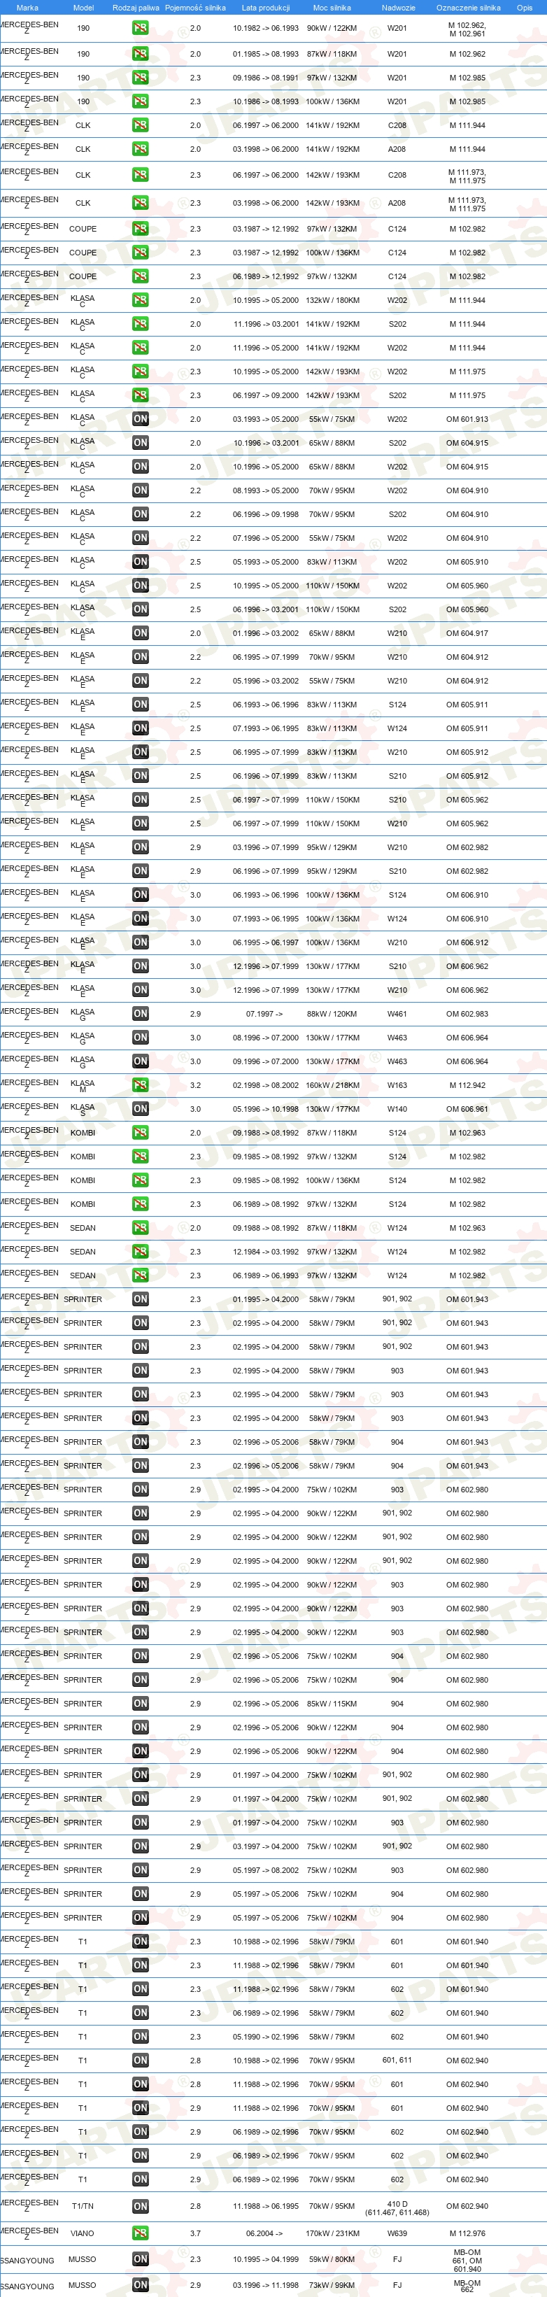Click petrol icon in CLK A208 2.3 row
Viewport: 547px width, 2297px height.
tap(140, 204)
